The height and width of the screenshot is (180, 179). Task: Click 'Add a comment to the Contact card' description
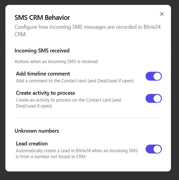[75, 81]
